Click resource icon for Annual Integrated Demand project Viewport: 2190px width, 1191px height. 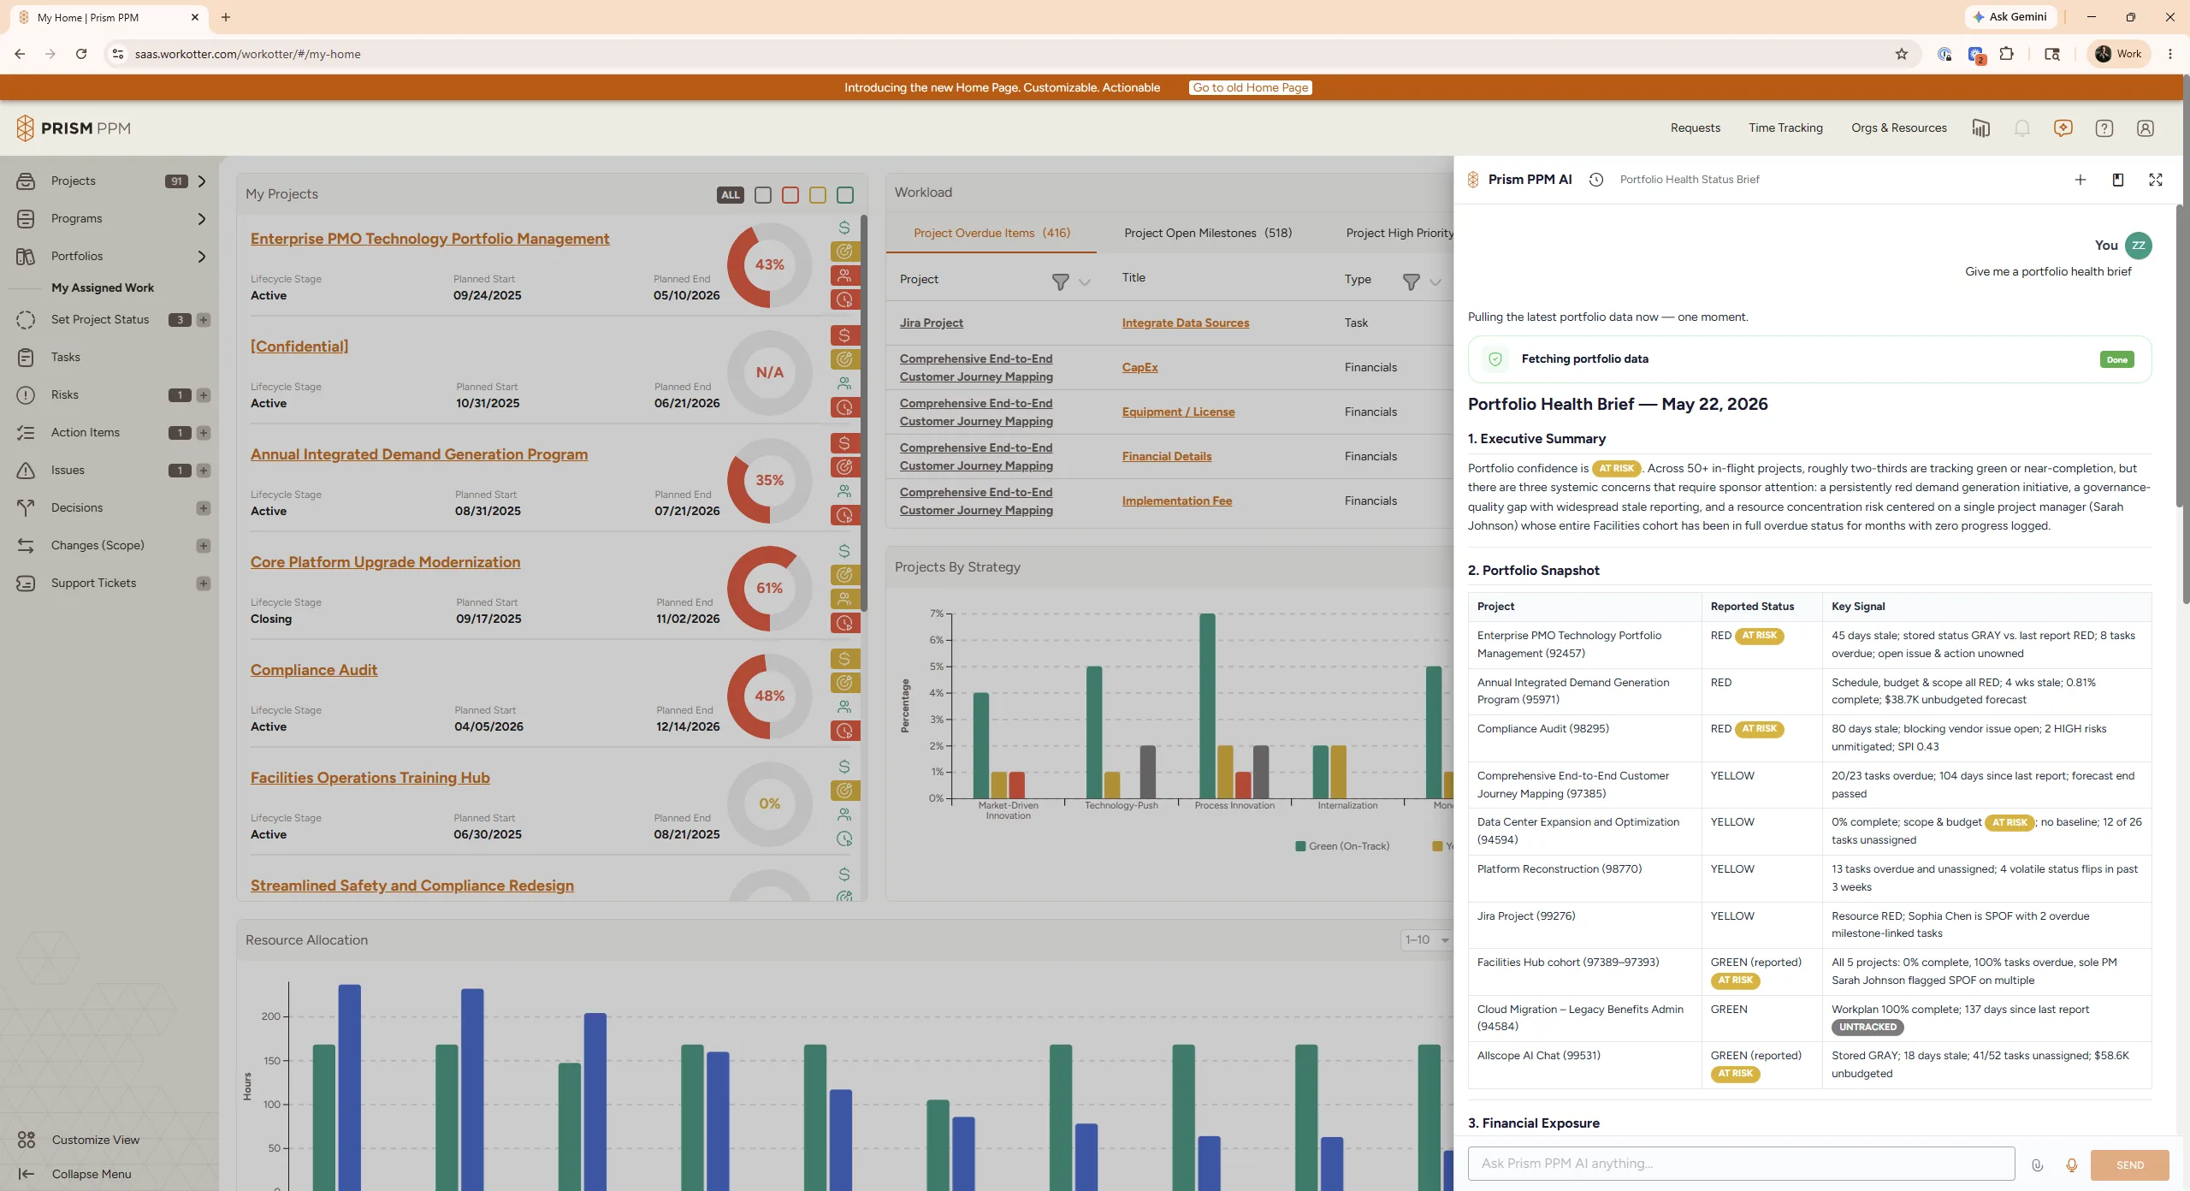(x=844, y=491)
